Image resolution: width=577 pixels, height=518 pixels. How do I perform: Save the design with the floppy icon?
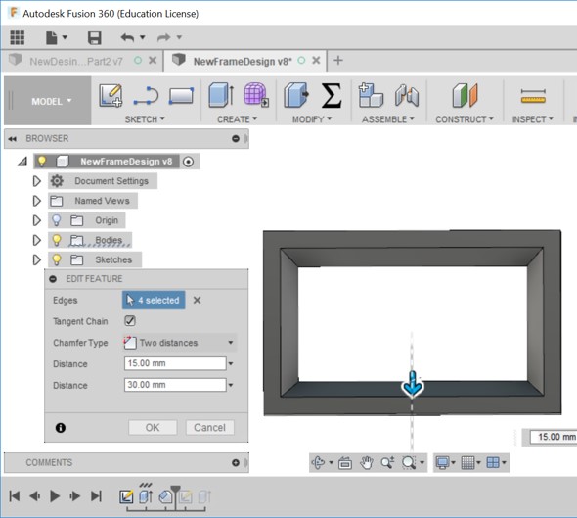pyautogui.click(x=95, y=37)
